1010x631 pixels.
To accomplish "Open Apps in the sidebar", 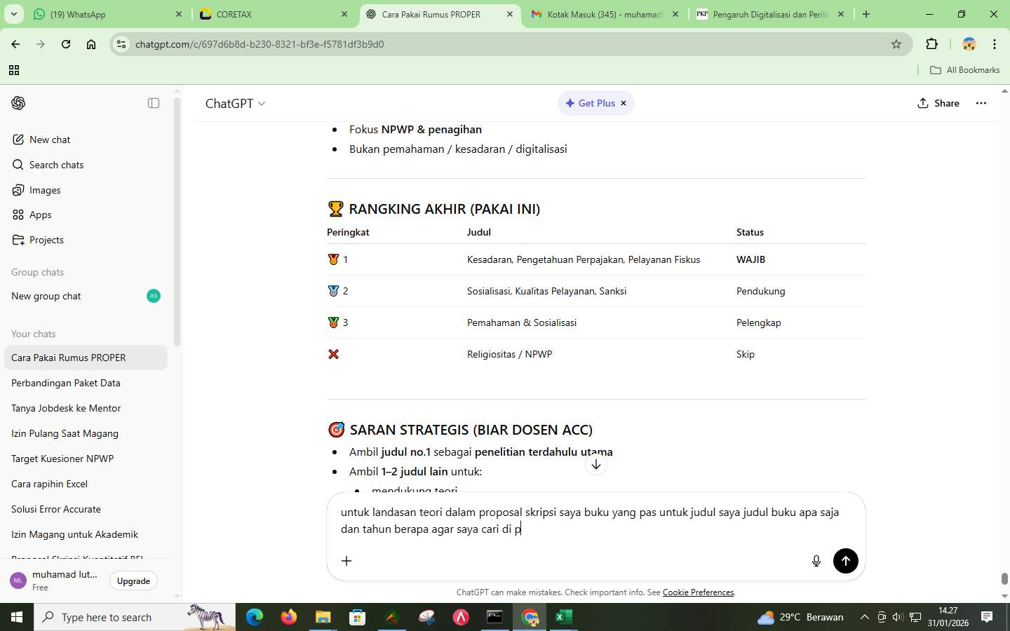I will tap(39, 215).
